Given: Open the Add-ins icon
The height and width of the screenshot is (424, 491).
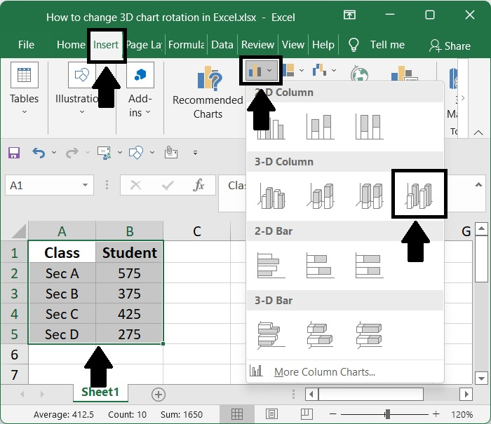Looking at the screenshot, I should pos(140,75).
